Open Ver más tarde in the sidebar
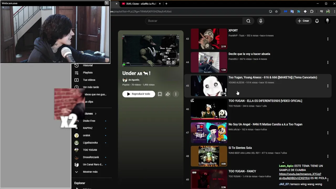This screenshot has width=336, height=189. pos(91,87)
